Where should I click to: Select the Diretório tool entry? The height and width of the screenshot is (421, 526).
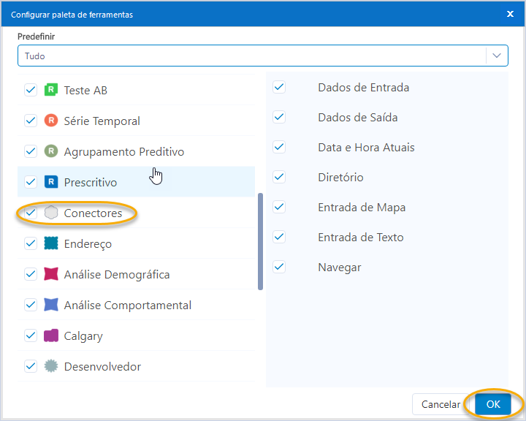point(340,178)
